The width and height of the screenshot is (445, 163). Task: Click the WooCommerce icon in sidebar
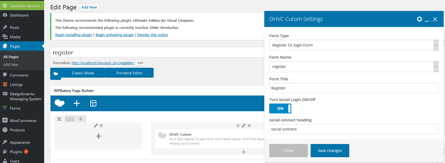coord(5,120)
